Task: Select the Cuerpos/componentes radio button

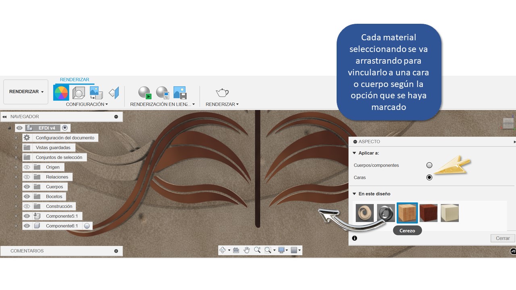Action: click(429, 165)
